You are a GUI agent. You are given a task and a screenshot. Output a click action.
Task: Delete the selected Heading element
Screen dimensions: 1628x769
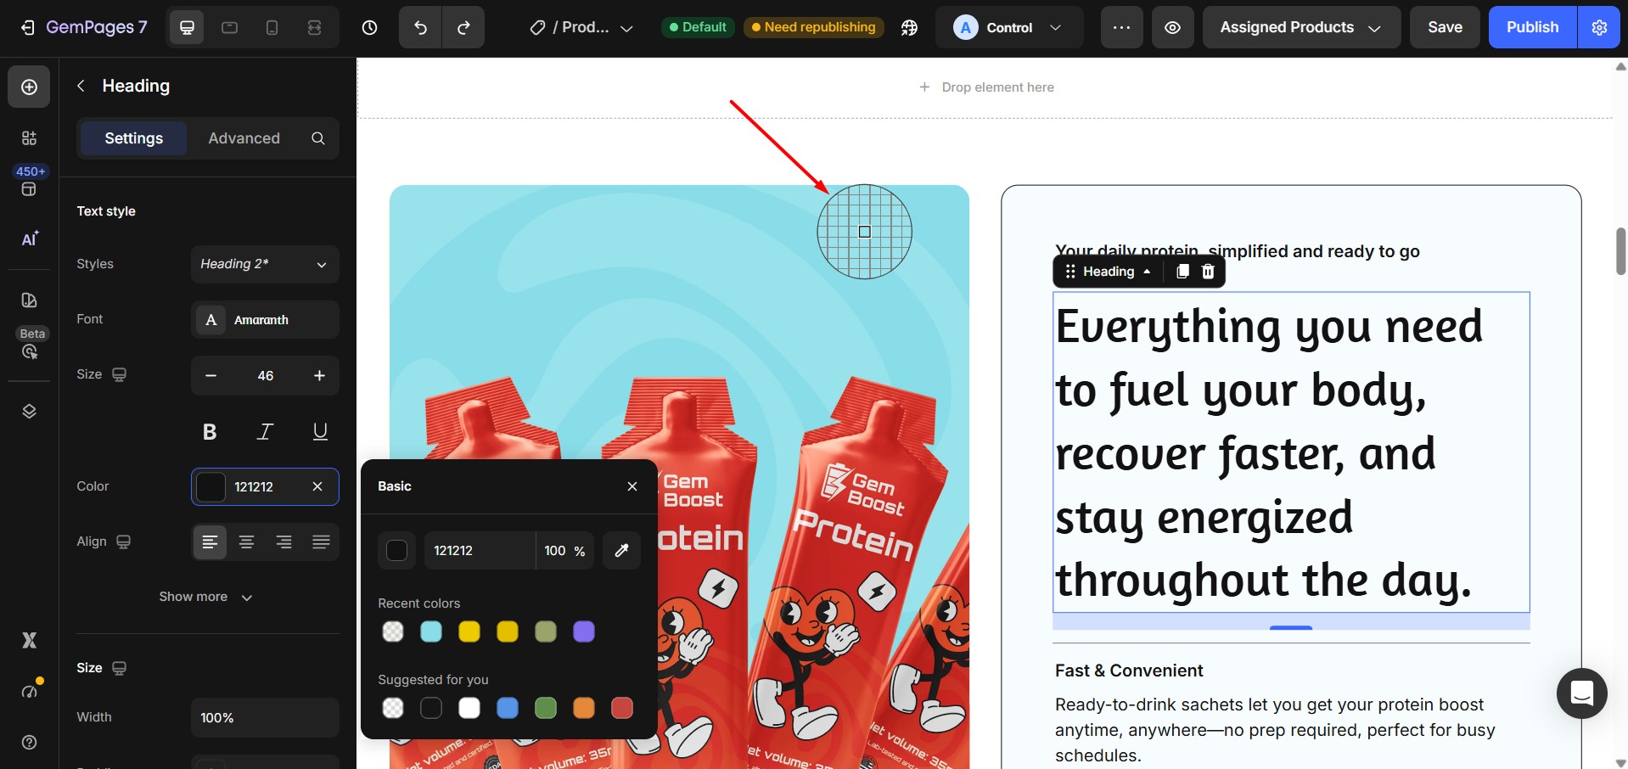click(1207, 271)
